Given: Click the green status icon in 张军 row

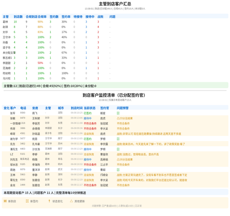Looking at the screenshot, I should tap(118, 113).
